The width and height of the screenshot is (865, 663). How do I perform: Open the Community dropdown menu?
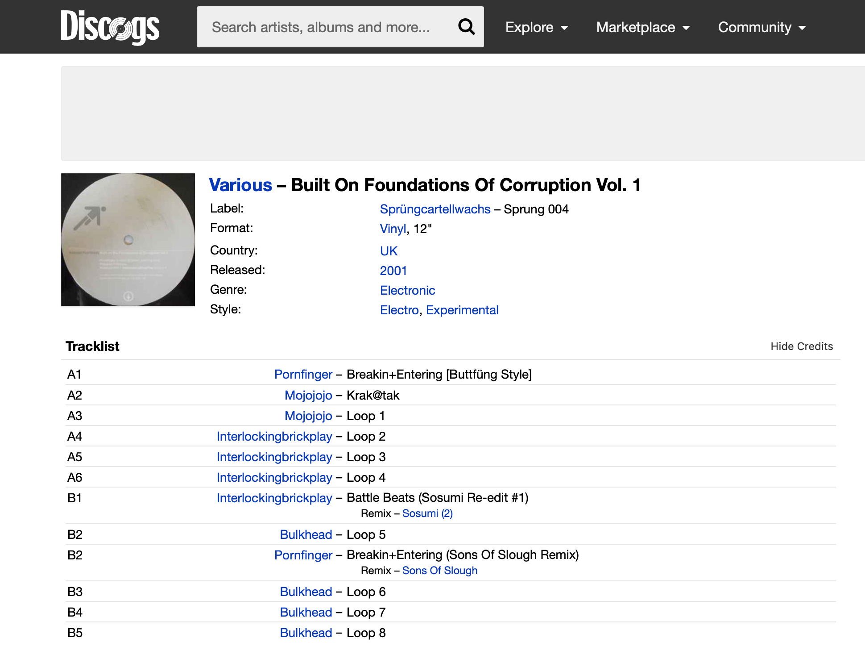[x=762, y=27]
